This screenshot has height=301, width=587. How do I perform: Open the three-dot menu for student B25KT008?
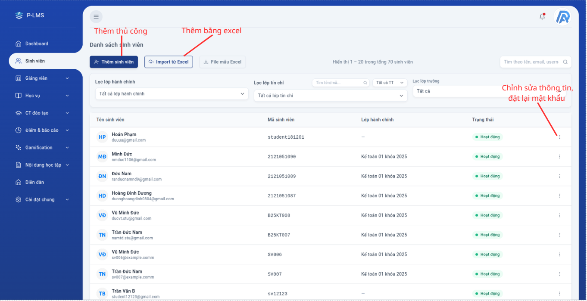tap(560, 215)
